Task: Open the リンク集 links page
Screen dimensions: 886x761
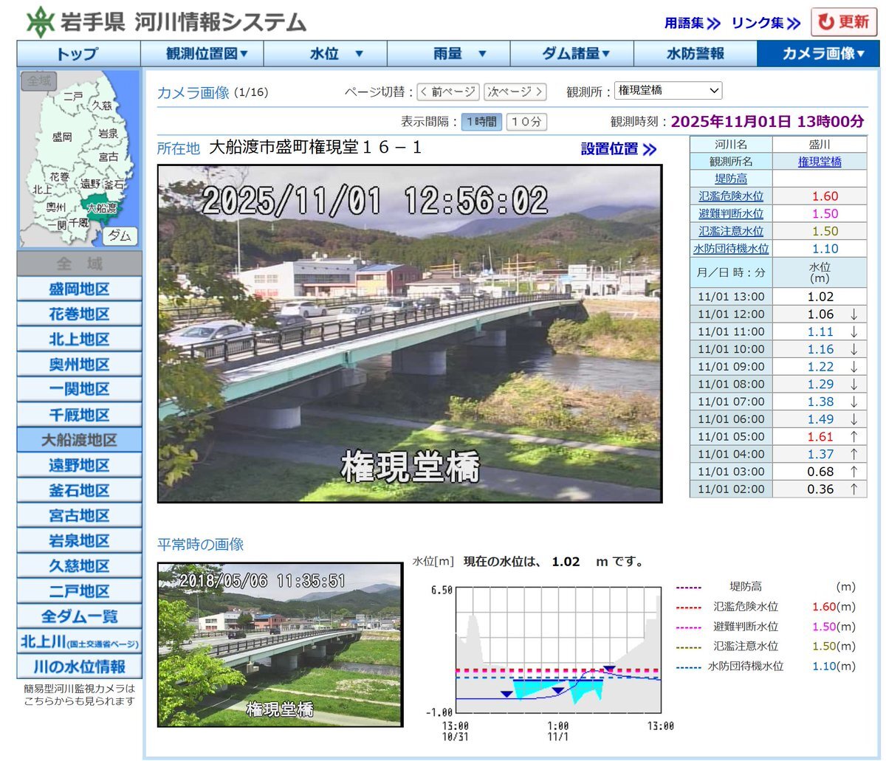Action: [766, 23]
